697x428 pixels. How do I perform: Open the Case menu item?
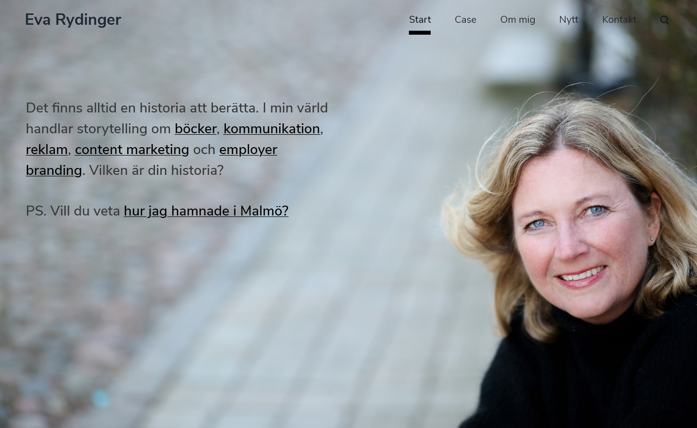(465, 20)
